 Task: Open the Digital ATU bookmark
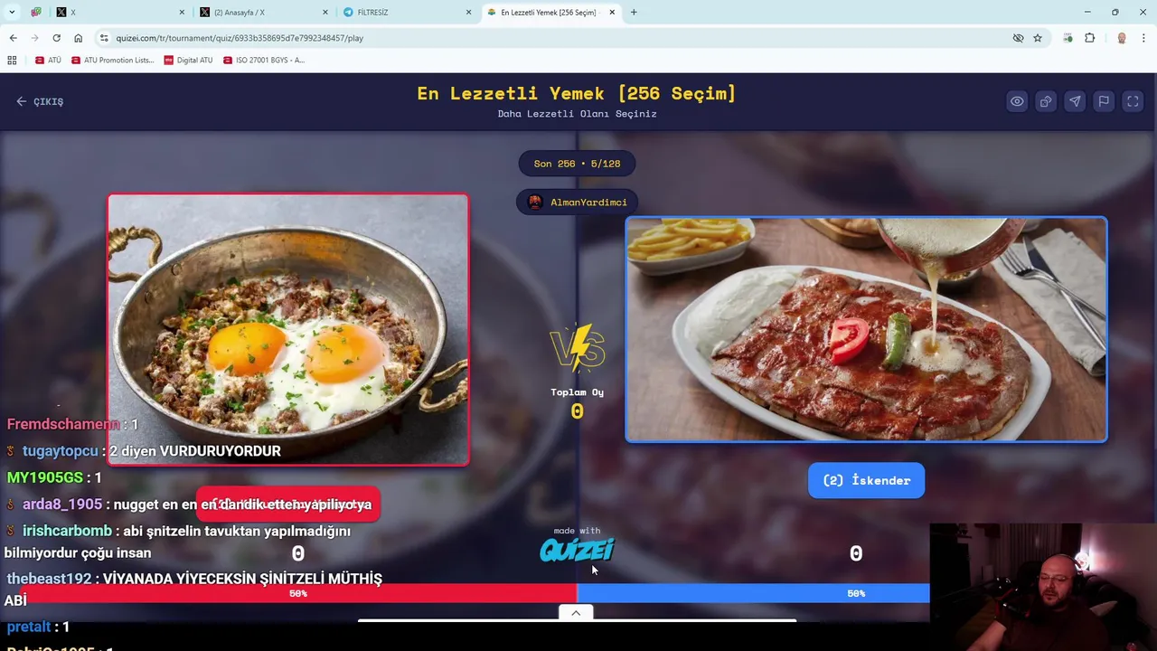pos(188,61)
